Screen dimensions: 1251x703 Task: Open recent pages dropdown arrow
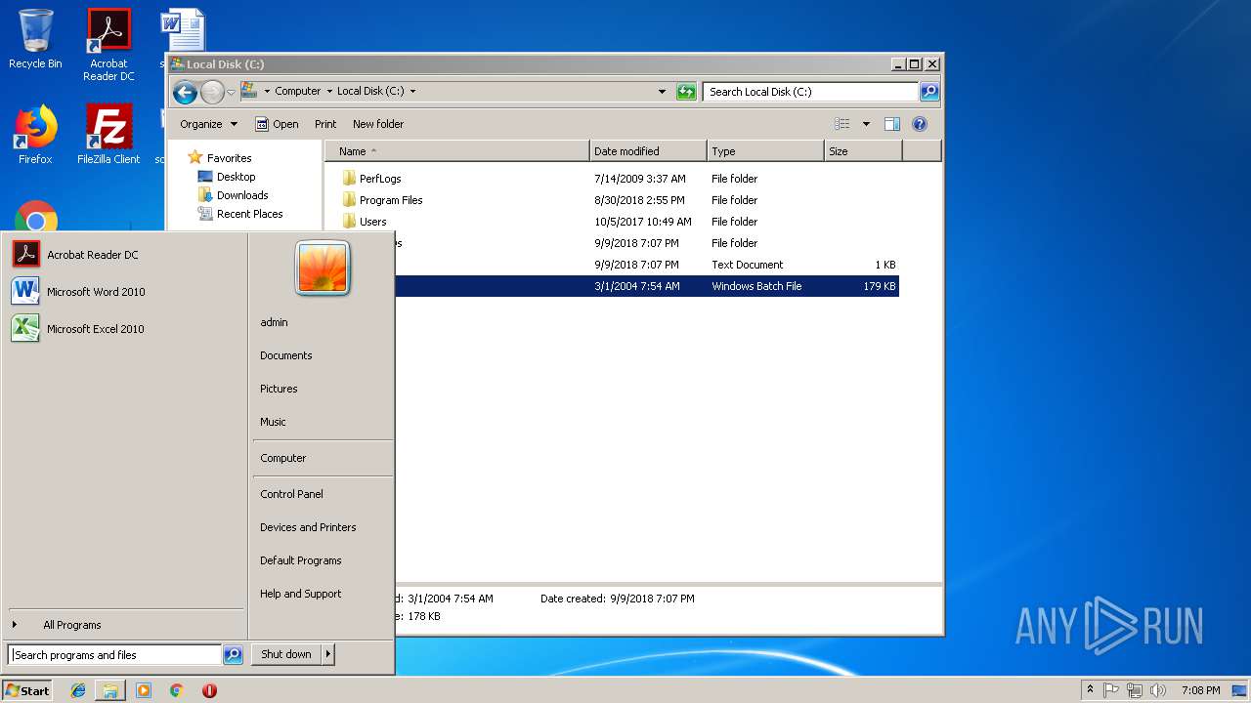coord(232,92)
